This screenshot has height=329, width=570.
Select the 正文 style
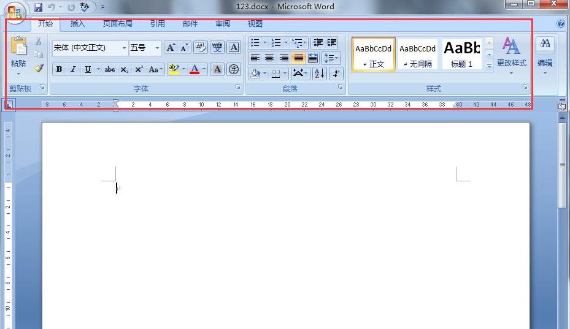(373, 55)
